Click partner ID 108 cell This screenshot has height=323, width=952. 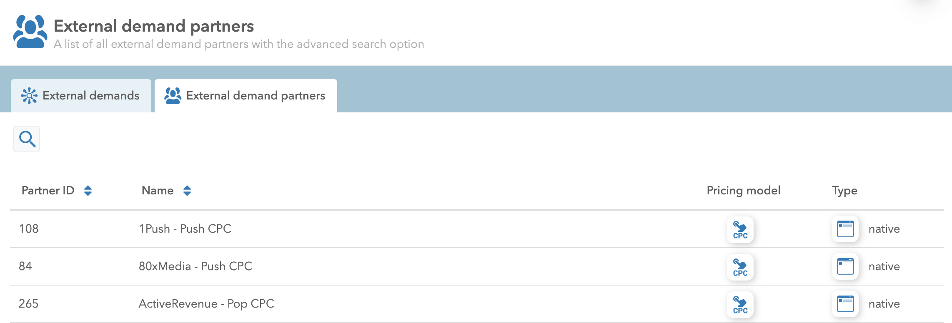pos(29,229)
